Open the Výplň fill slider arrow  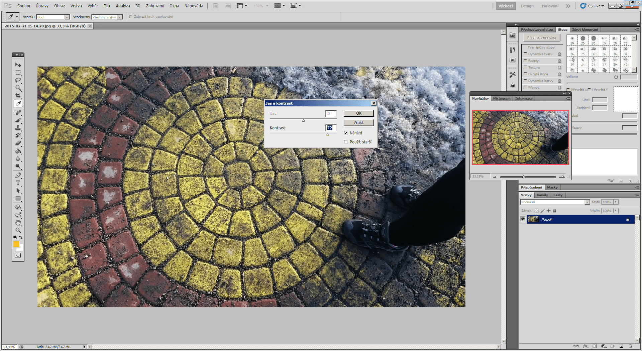[616, 211]
